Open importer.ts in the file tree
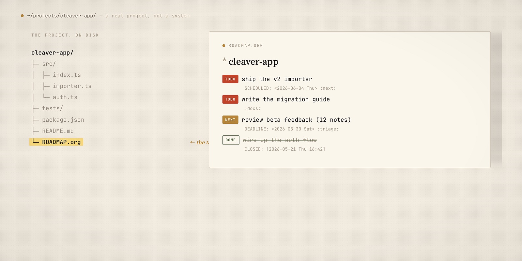The height and width of the screenshot is (261, 522). [72, 86]
